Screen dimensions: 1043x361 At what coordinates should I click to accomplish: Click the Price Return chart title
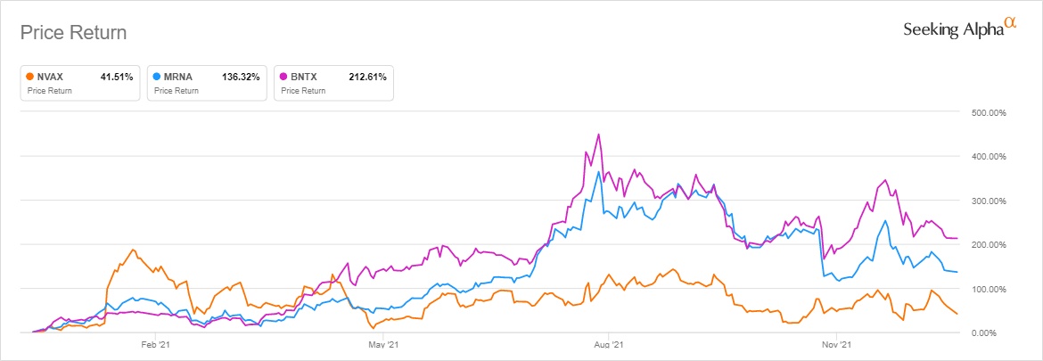click(73, 33)
